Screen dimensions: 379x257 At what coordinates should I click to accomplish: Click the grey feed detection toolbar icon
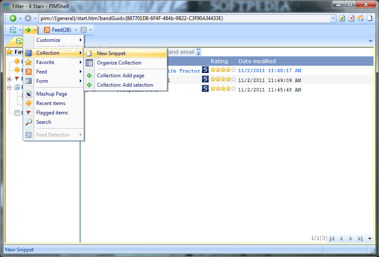point(84,30)
